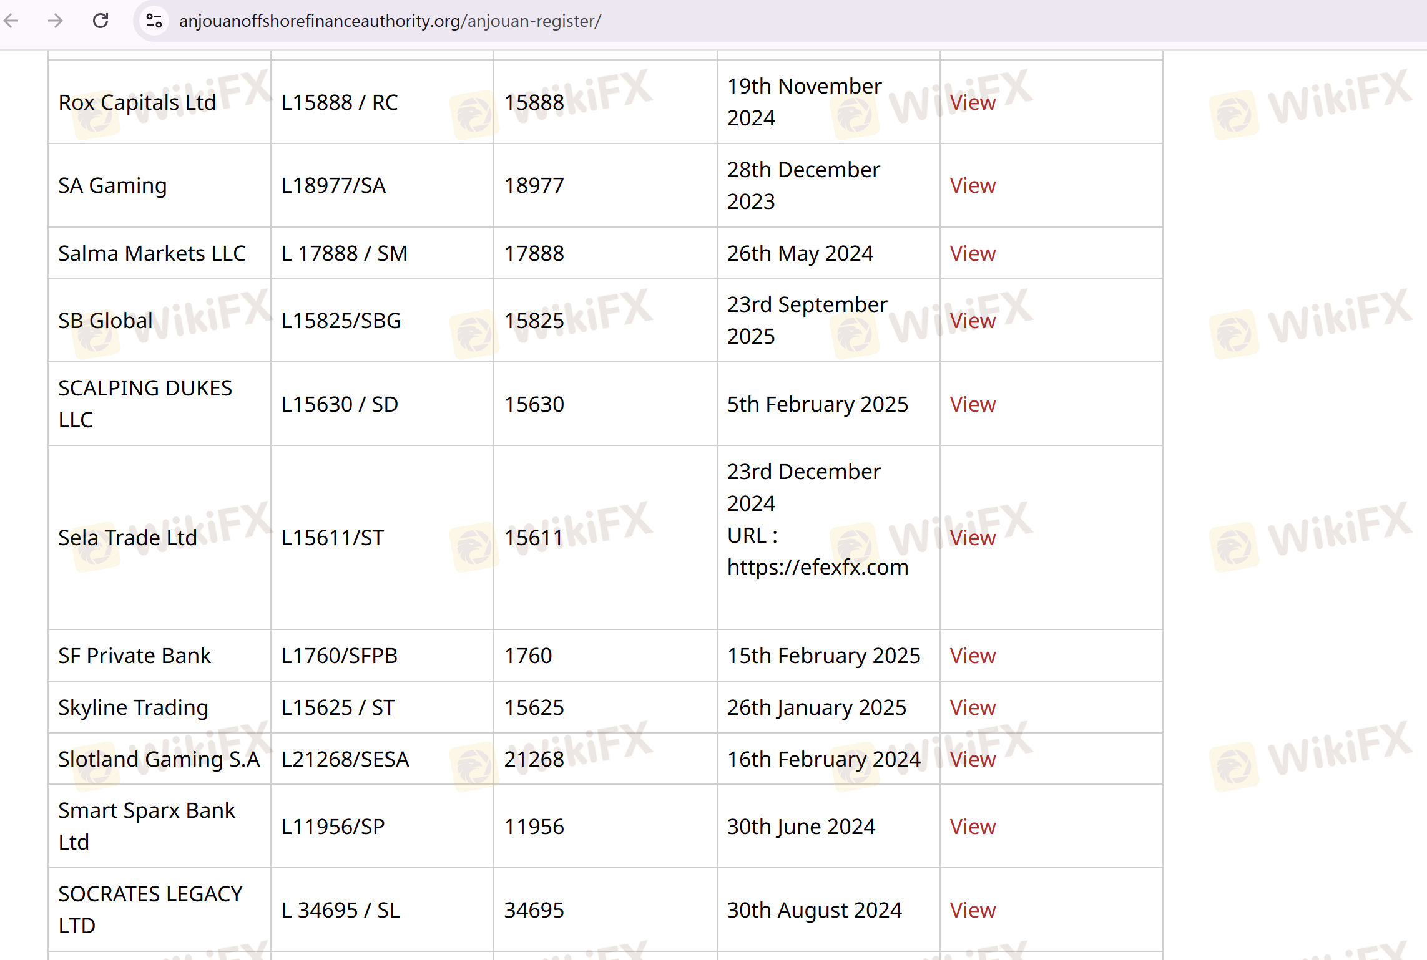Select registration number '15630'

tap(534, 404)
